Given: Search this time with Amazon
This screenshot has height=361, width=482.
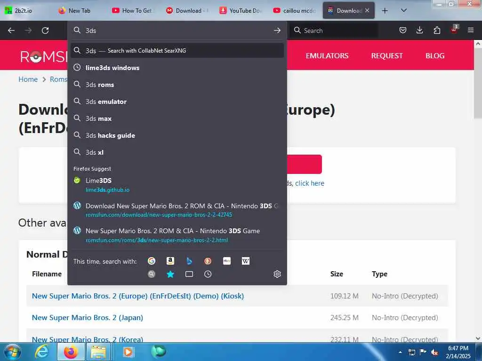Looking at the screenshot, I should point(170,261).
